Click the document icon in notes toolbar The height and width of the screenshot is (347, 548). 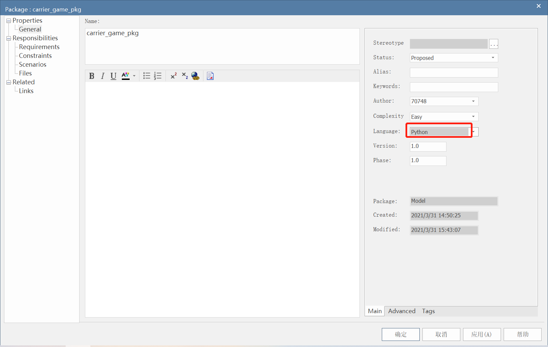click(x=210, y=76)
